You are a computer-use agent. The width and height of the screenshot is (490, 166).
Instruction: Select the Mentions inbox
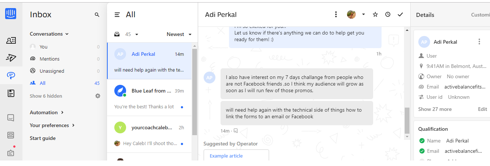65,59
